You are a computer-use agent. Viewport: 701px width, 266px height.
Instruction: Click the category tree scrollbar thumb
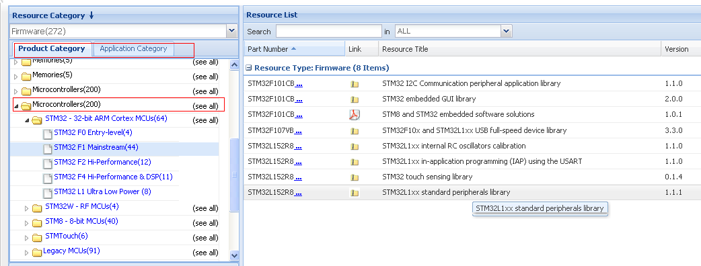(x=234, y=175)
